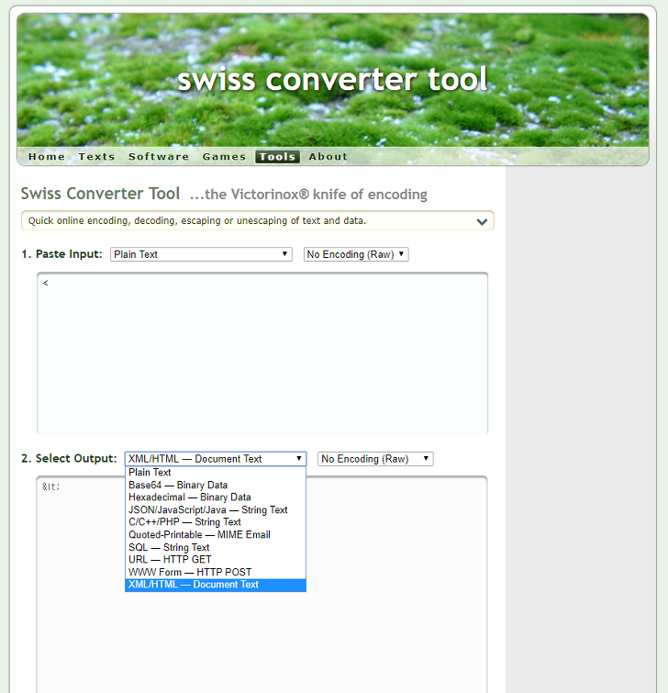The width and height of the screenshot is (668, 693).
Task: Open the input No Encoding (Raw) dropdown
Action: pos(356,254)
